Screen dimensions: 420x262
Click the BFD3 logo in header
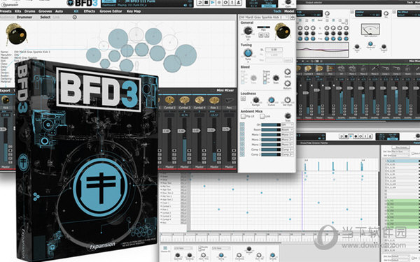83,3
